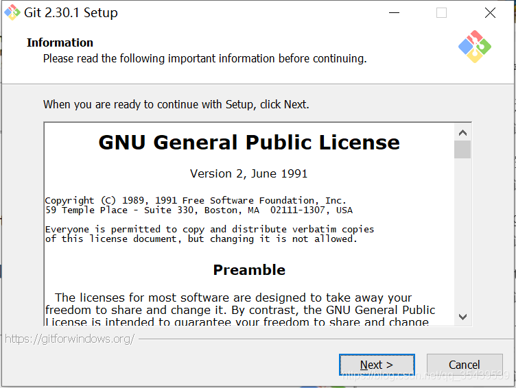This screenshot has width=516, height=388.
Task: Cancel the Git setup wizard
Action: [x=465, y=365]
